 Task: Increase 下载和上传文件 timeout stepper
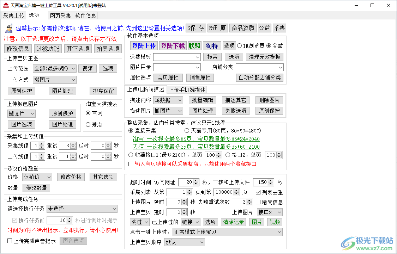pyautogui.click(x=271, y=180)
